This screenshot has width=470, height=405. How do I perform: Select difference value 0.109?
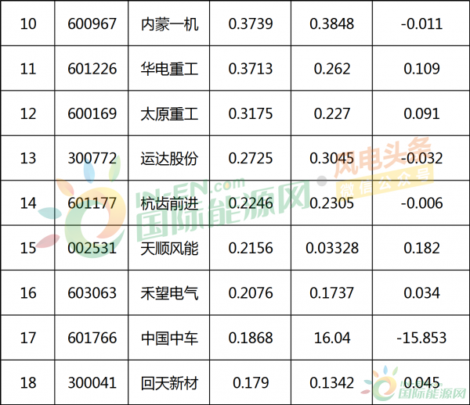[421, 69]
